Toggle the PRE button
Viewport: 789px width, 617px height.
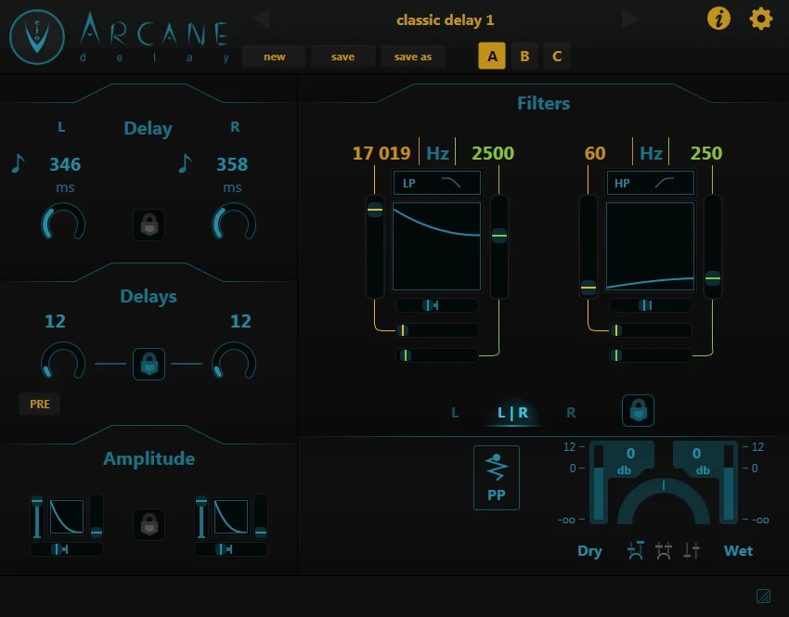[x=40, y=404]
